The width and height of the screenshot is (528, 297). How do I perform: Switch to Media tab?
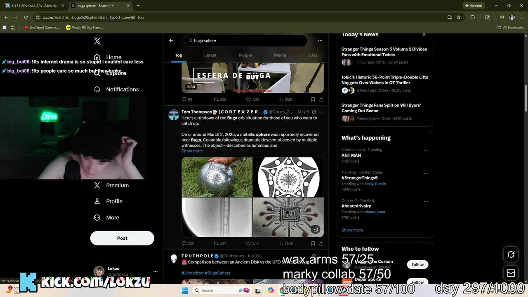click(280, 55)
